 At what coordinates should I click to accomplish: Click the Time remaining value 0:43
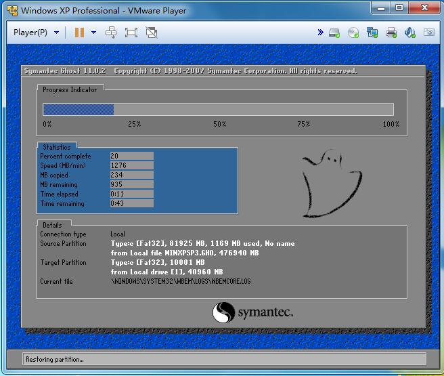(132, 203)
